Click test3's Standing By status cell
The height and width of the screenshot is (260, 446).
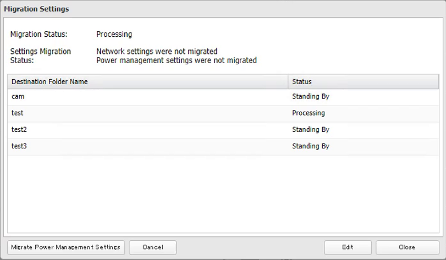pyautogui.click(x=310, y=146)
